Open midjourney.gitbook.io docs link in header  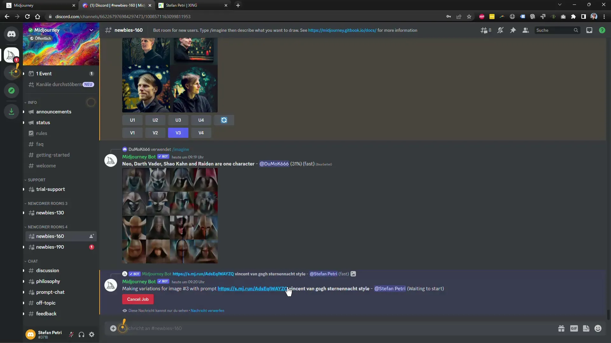coord(342,30)
